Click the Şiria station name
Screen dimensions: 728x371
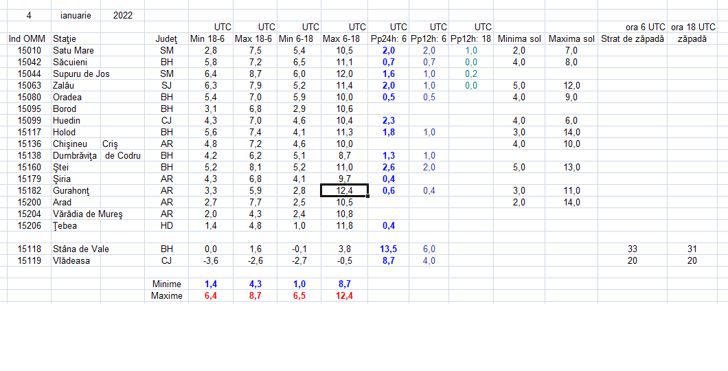point(62,179)
